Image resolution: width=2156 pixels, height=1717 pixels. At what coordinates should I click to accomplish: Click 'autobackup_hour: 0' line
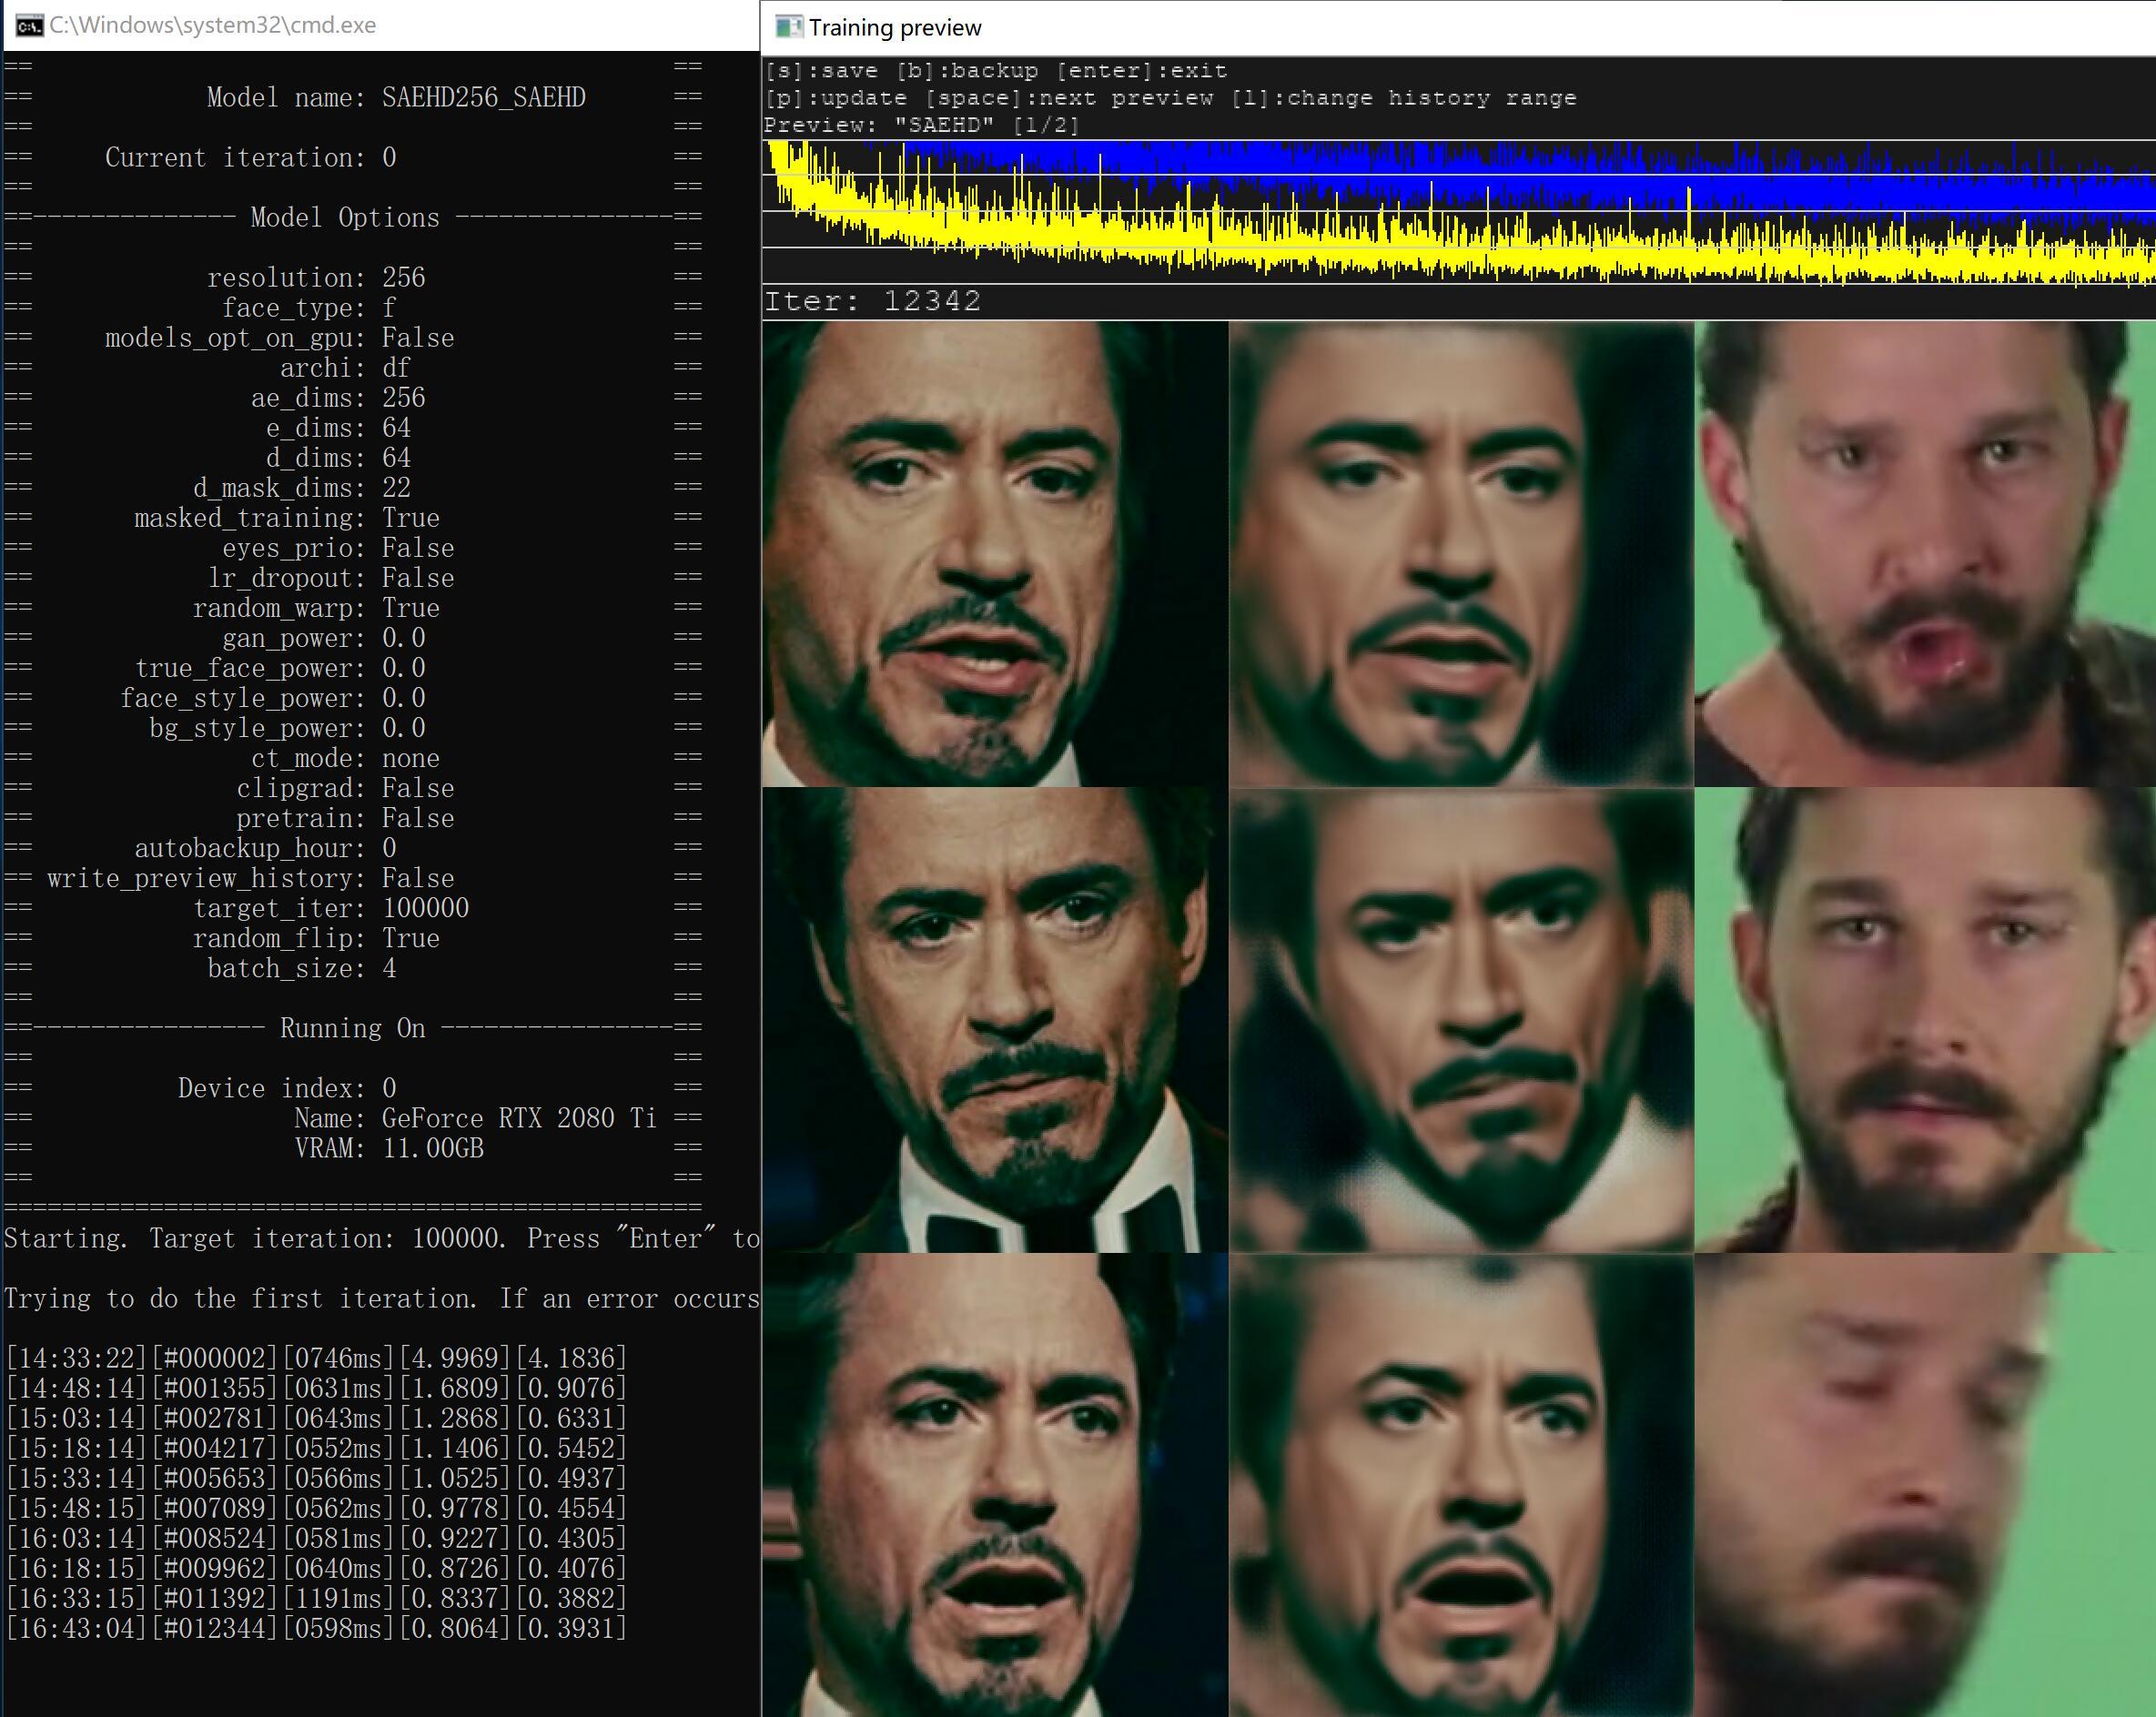pos(265,848)
